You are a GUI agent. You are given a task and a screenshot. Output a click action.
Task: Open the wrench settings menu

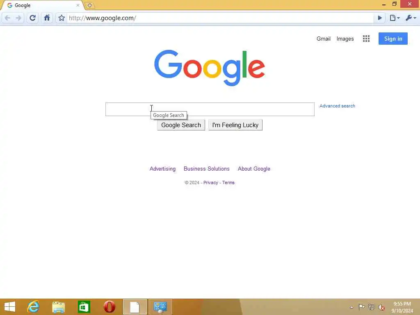point(411,18)
